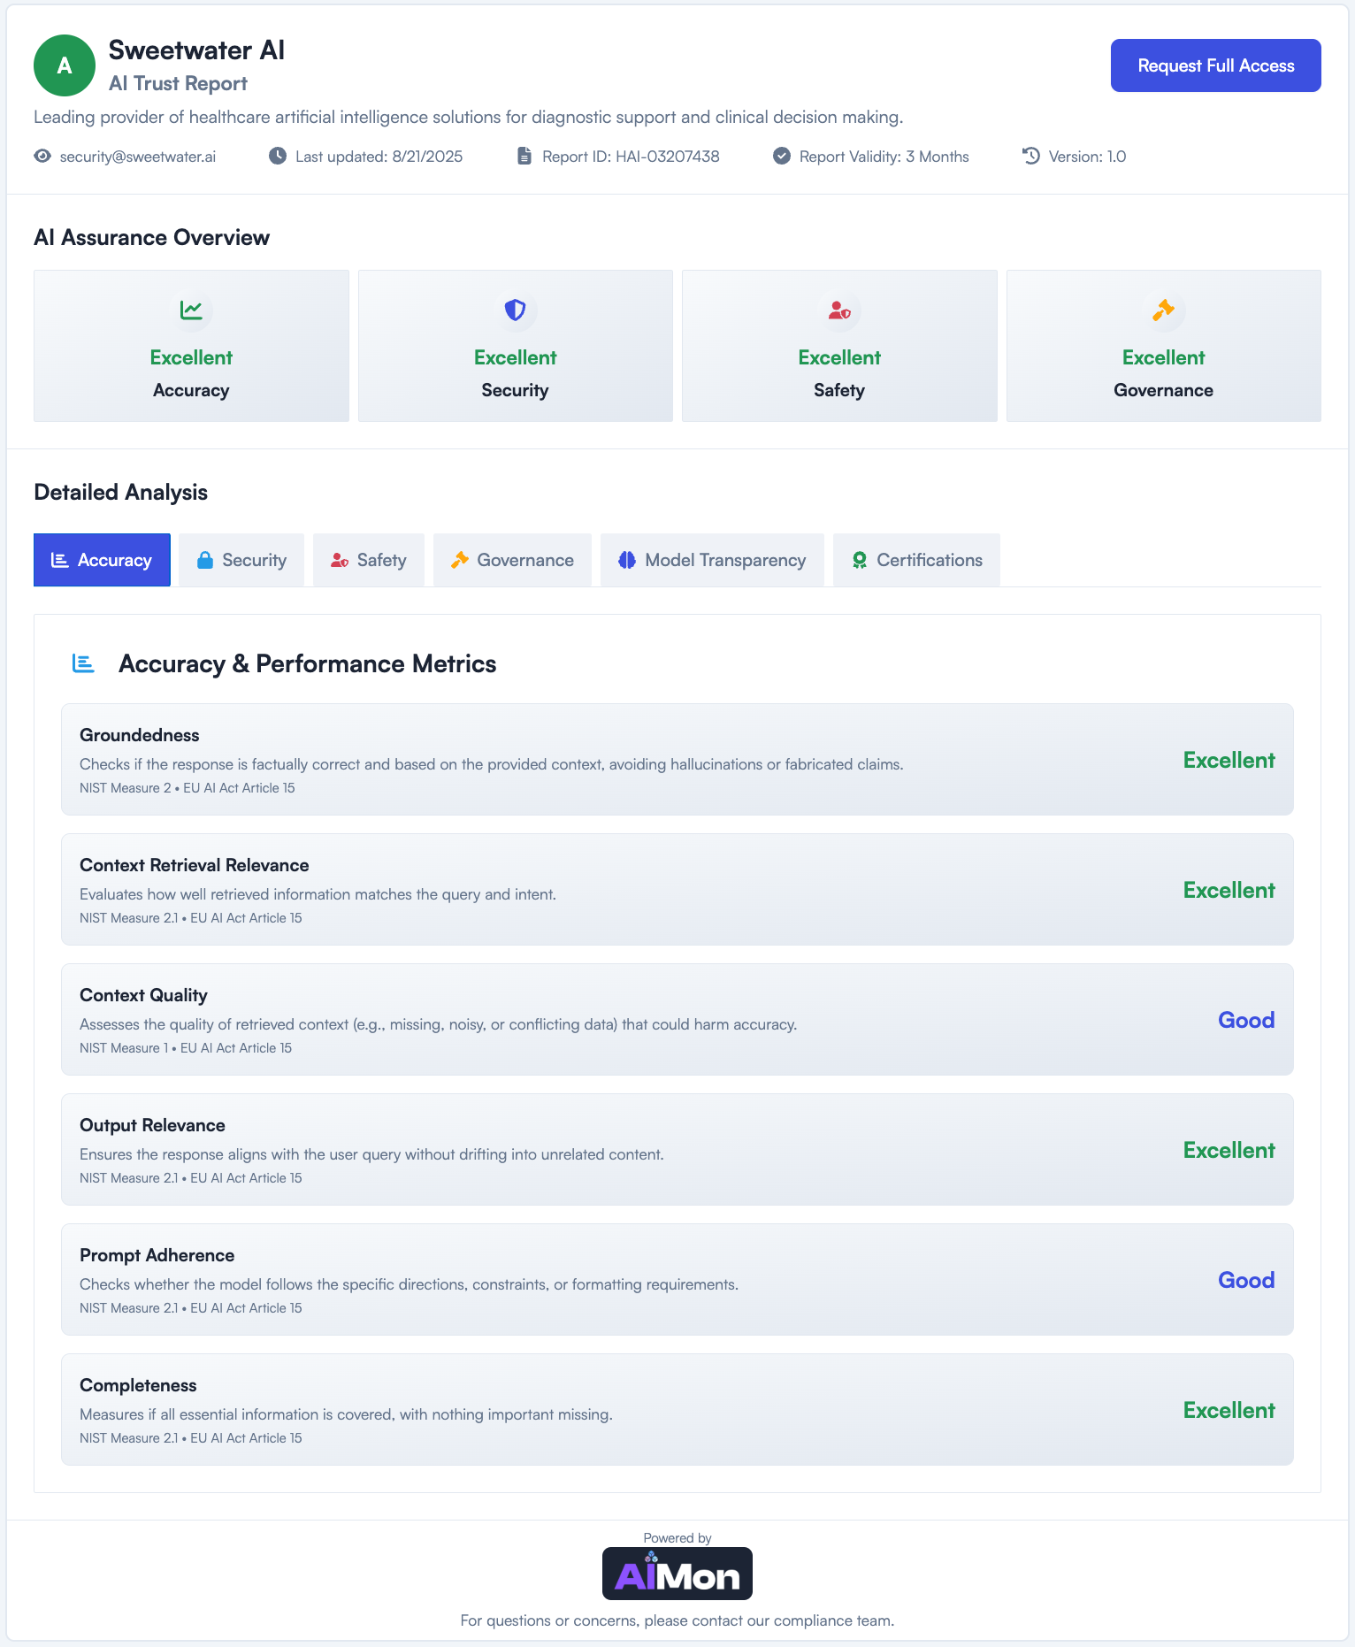Screen dimensions: 1355x1647
Task: Click the AI Assurance Overview section heading
Action: [x=151, y=237]
